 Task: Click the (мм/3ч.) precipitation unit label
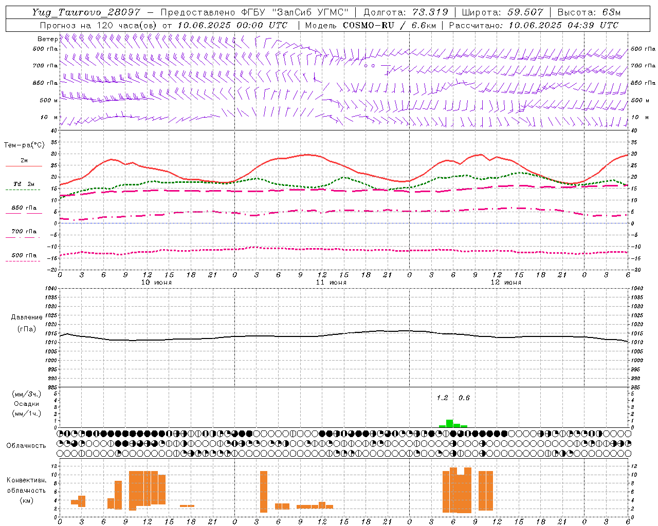[26, 394]
